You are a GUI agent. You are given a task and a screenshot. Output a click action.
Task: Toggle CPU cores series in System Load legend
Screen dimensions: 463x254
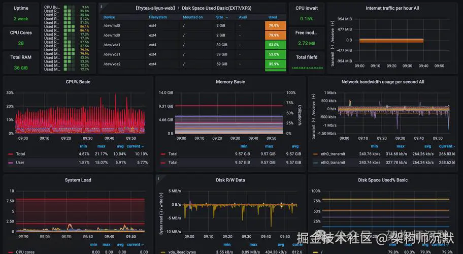[x=25, y=252]
